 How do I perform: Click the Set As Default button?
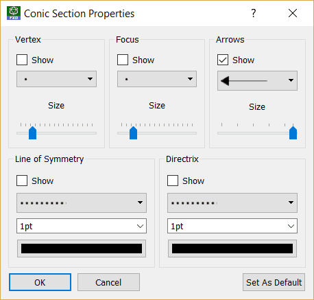[274, 282]
